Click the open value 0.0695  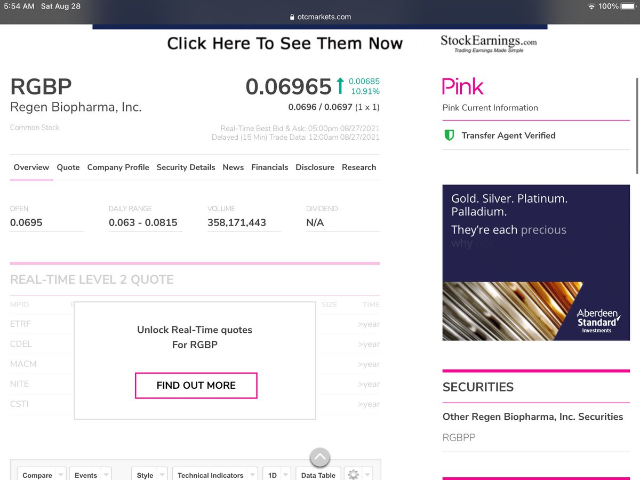click(26, 222)
